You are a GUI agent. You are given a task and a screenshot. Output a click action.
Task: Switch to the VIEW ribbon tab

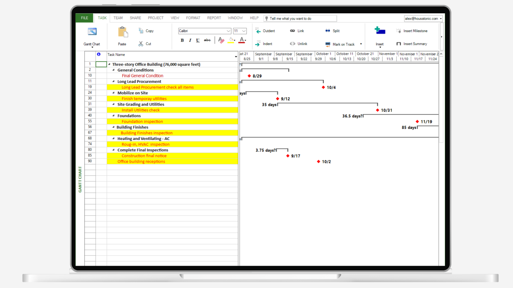(175, 18)
